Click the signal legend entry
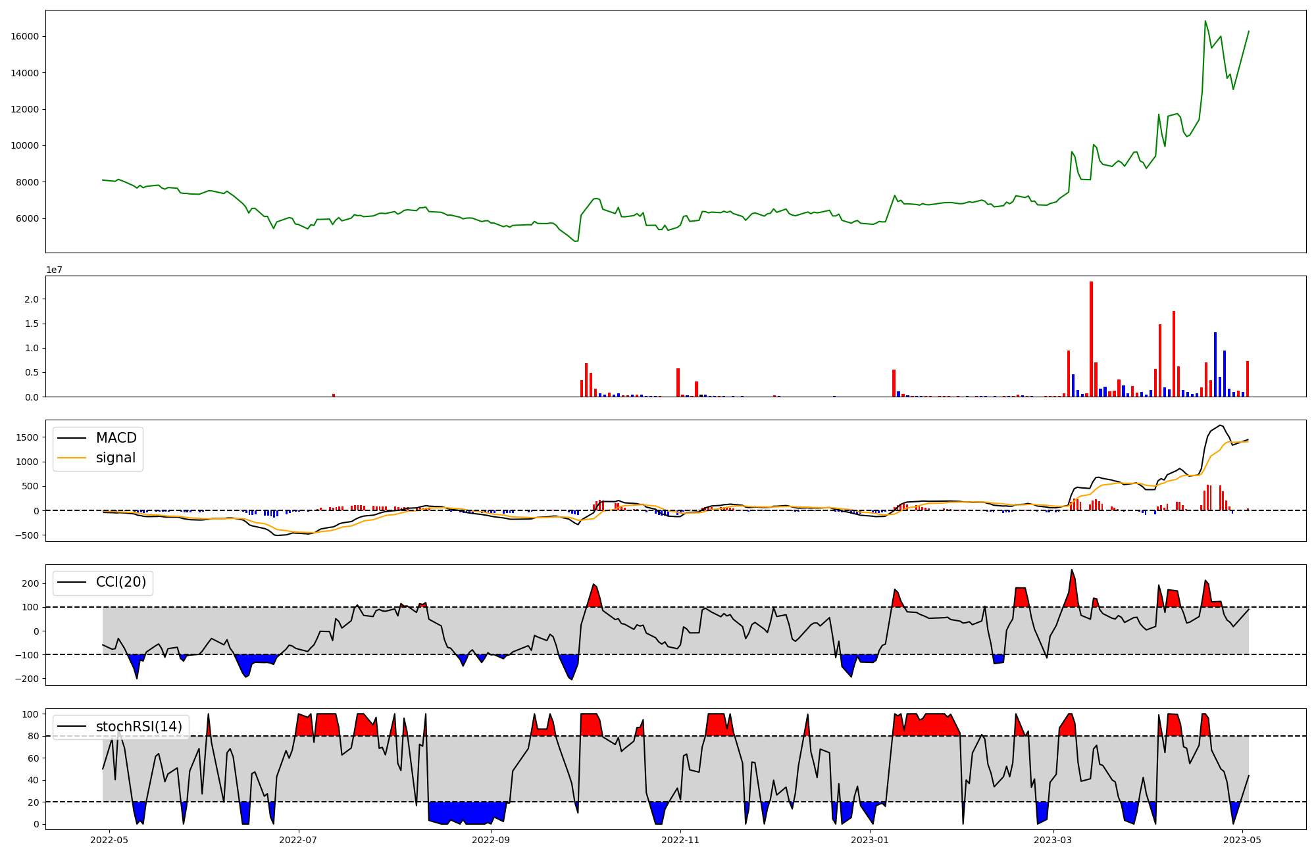1316x855 pixels. 115,458
